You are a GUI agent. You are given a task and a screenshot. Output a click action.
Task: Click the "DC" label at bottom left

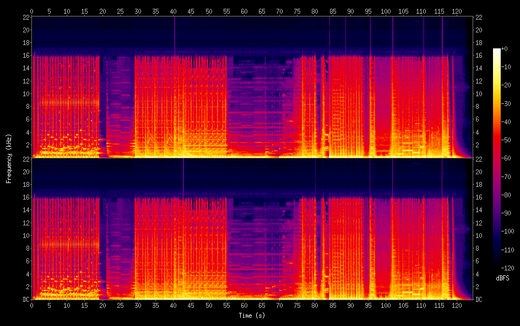click(x=26, y=300)
